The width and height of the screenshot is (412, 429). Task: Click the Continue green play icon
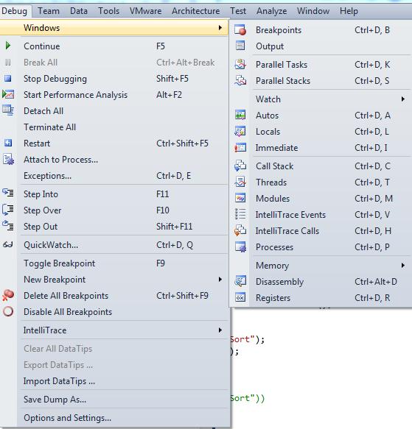[x=8, y=46]
